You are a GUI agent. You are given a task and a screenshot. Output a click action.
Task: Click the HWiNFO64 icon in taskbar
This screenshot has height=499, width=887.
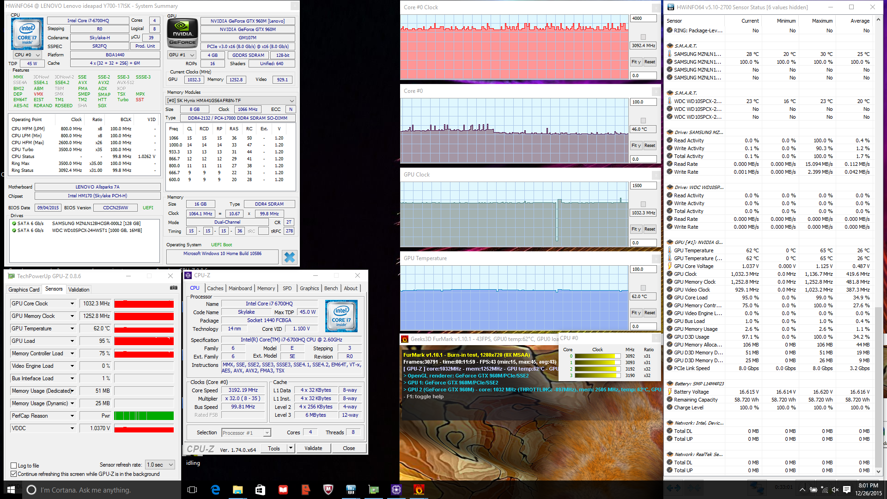(351, 490)
